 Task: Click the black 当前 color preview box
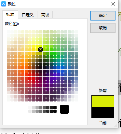(103, 112)
